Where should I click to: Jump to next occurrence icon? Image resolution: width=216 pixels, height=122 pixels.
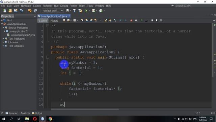(x=91, y=20)
